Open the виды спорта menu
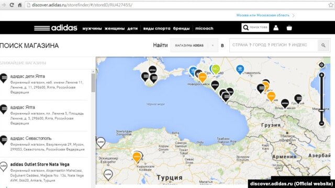The width and height of the screenshot is (335, 188). [x=157, y=28]
